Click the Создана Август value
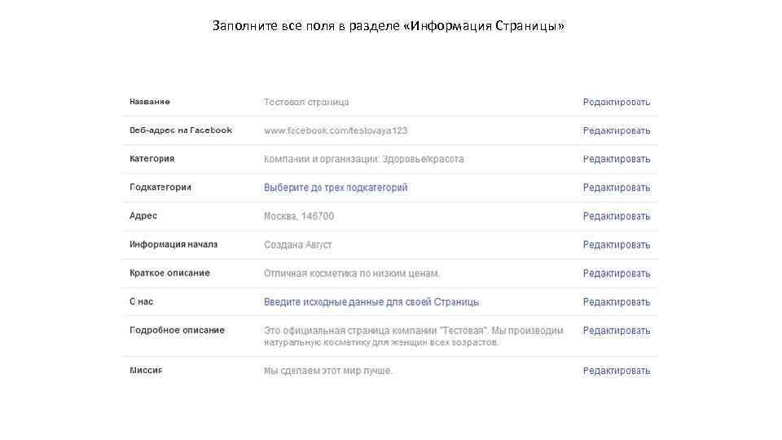The height and width of the screenshot is (440, 782). [x=297, y=244]
